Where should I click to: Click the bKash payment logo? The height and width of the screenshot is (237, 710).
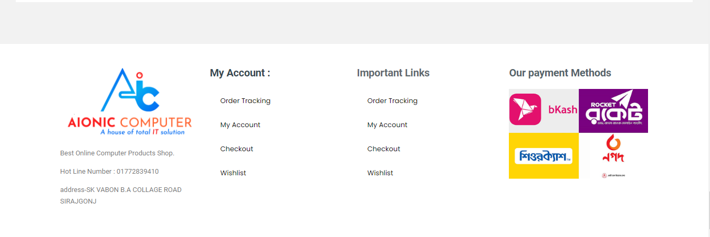pyautogui.click(x=544, y=110)
